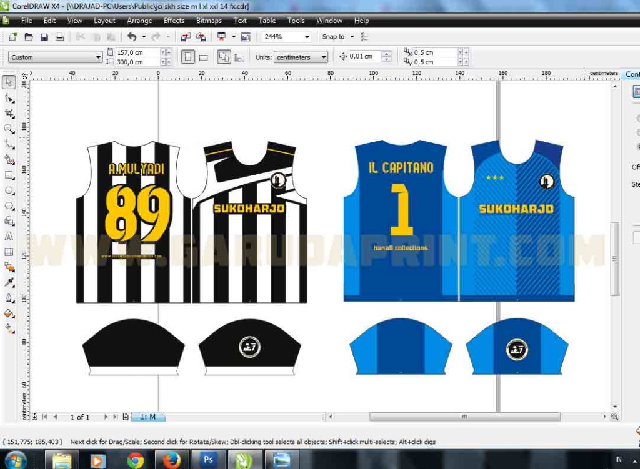This screenshot has width=640, height=469.
Task: Open the Bitmaps menu
Action: point(208,21)
